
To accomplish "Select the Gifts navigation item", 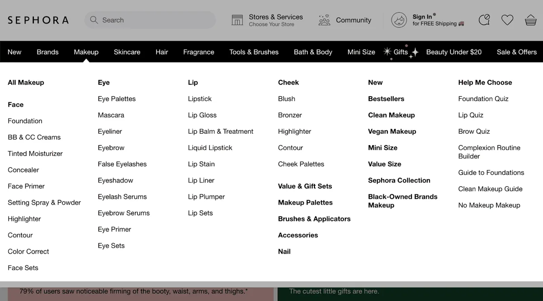I will pos(401,52).
